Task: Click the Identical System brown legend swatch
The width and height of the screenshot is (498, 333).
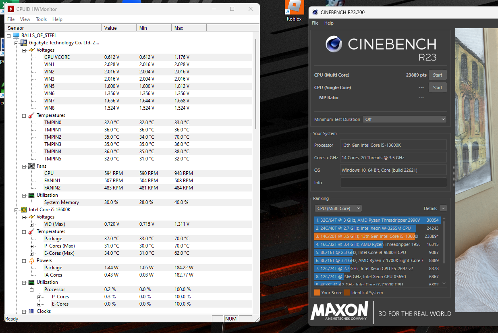Action: (348, 293)
